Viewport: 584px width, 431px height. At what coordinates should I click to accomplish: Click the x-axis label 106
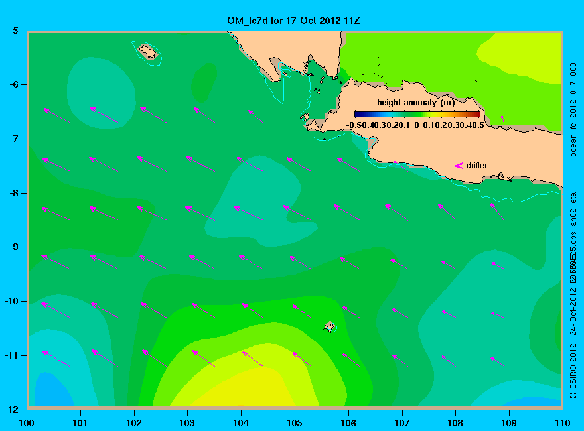tap(348, 423)
